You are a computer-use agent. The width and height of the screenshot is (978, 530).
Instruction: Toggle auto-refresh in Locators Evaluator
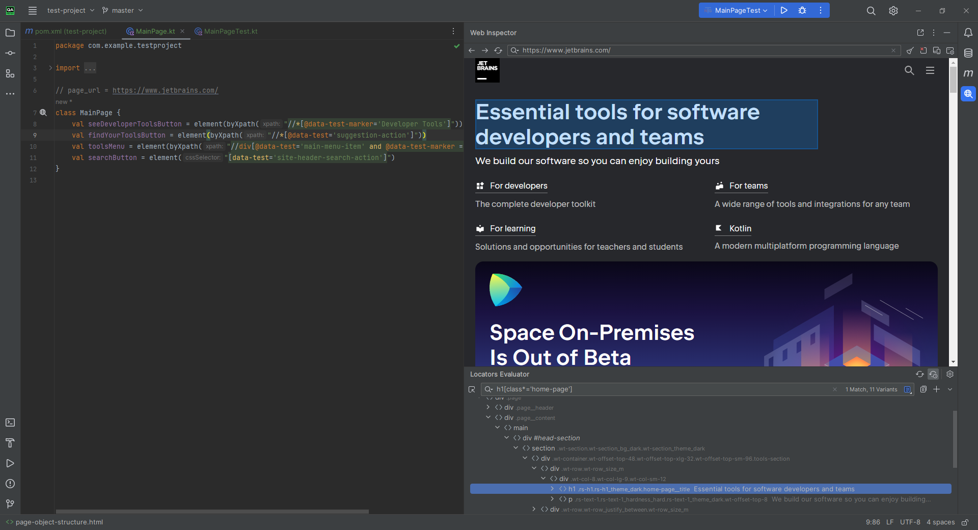coord(933,374)
